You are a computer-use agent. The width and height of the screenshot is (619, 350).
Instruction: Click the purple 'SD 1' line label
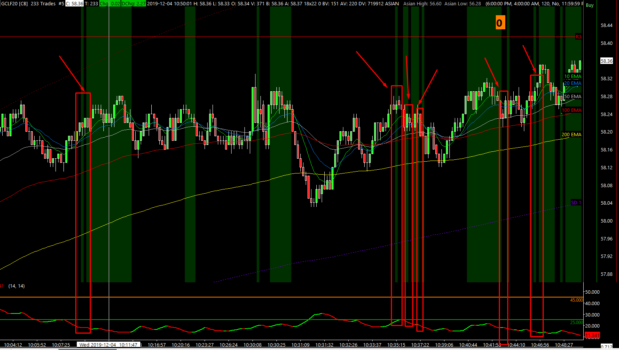click(576, 203)
